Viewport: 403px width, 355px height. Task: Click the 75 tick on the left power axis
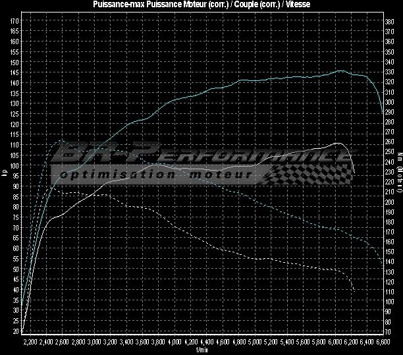tap(14, 217)
